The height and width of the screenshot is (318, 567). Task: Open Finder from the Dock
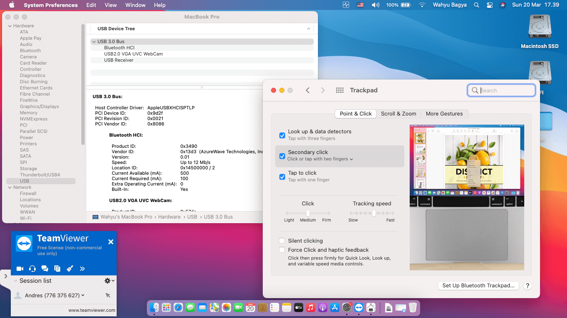154,308
